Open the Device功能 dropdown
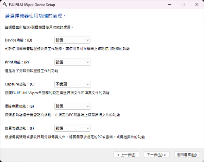The width and height of the screenshot is (204, 162). pos(72,40)
